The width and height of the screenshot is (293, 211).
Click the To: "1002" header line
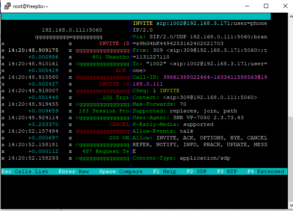pos(200,64)
